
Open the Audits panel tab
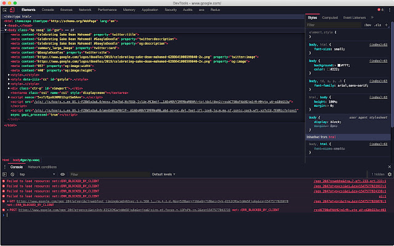click(x=187, y=10)
